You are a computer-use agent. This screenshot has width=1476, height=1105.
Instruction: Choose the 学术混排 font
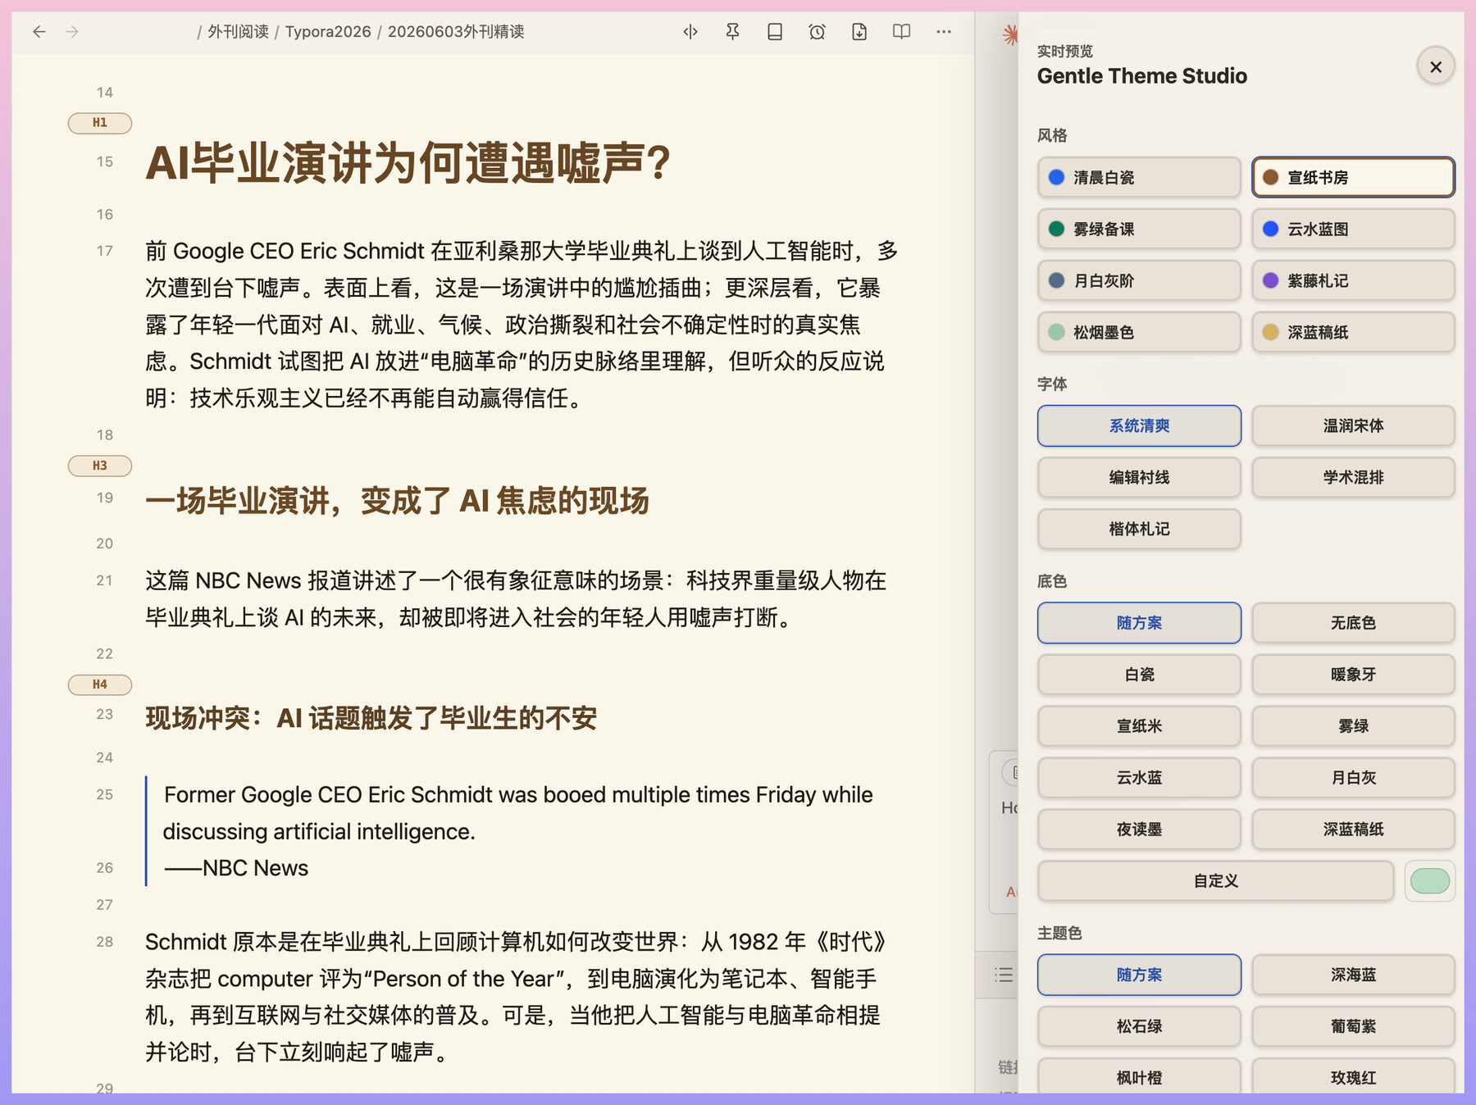(x=1353, y=477)
